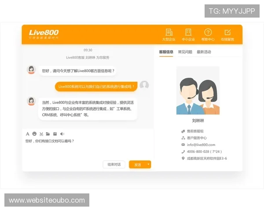
Task: Click the phone handset icon
Action: click(183, 152)
